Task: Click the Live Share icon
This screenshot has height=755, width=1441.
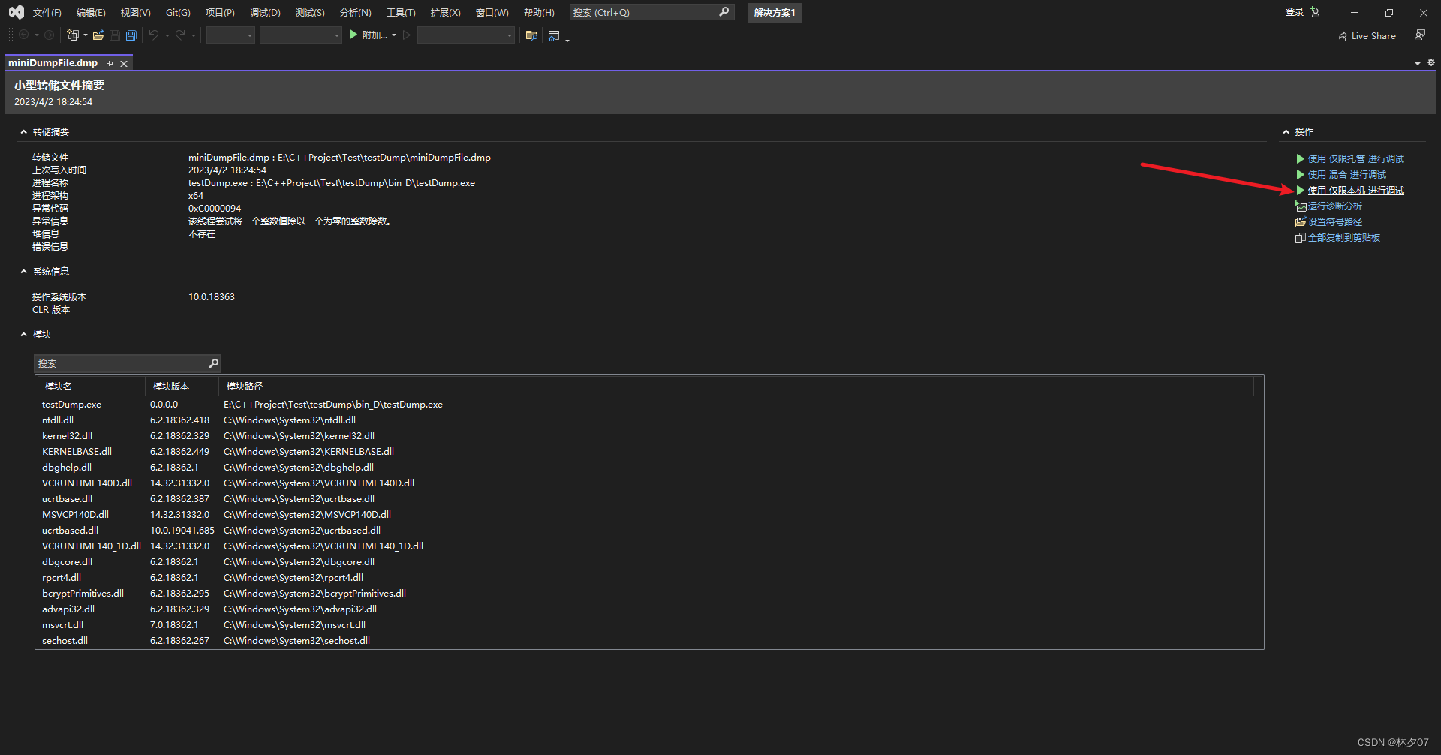Action: point(1342,36)
